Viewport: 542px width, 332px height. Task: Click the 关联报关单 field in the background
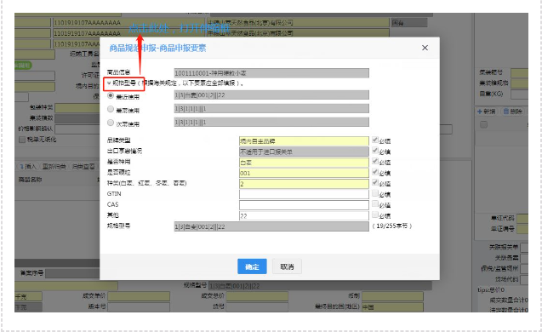[x=524, y=247]
